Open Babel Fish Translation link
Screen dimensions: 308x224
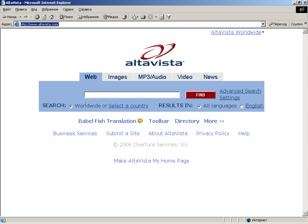pos(107,121)
